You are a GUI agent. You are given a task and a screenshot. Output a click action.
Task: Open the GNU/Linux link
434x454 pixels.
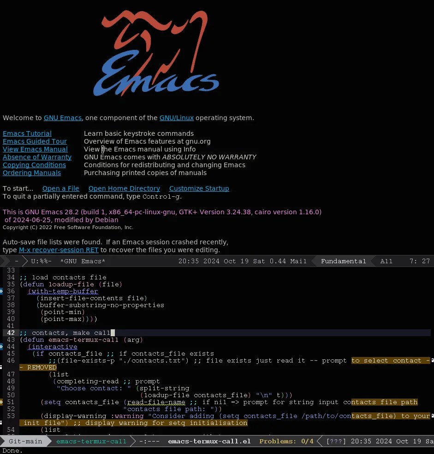pyautogui.click(x=176, y=118)
